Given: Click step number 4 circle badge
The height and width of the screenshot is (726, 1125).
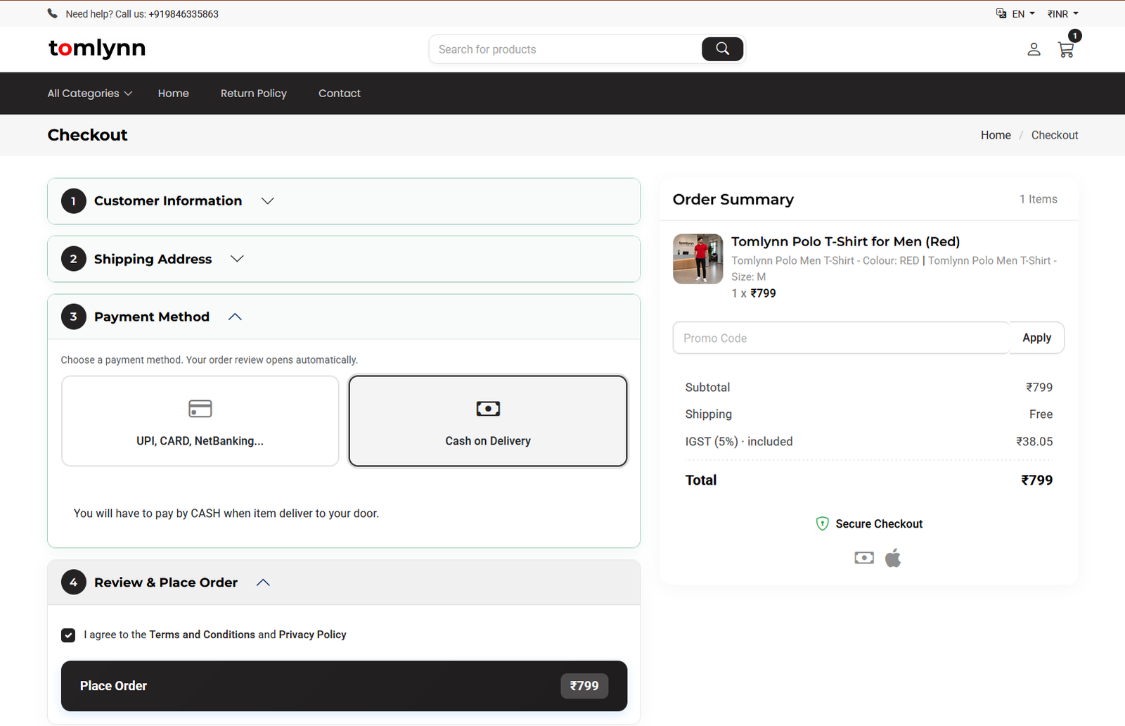Looking at the screenshot, I should tap(73, 582).
